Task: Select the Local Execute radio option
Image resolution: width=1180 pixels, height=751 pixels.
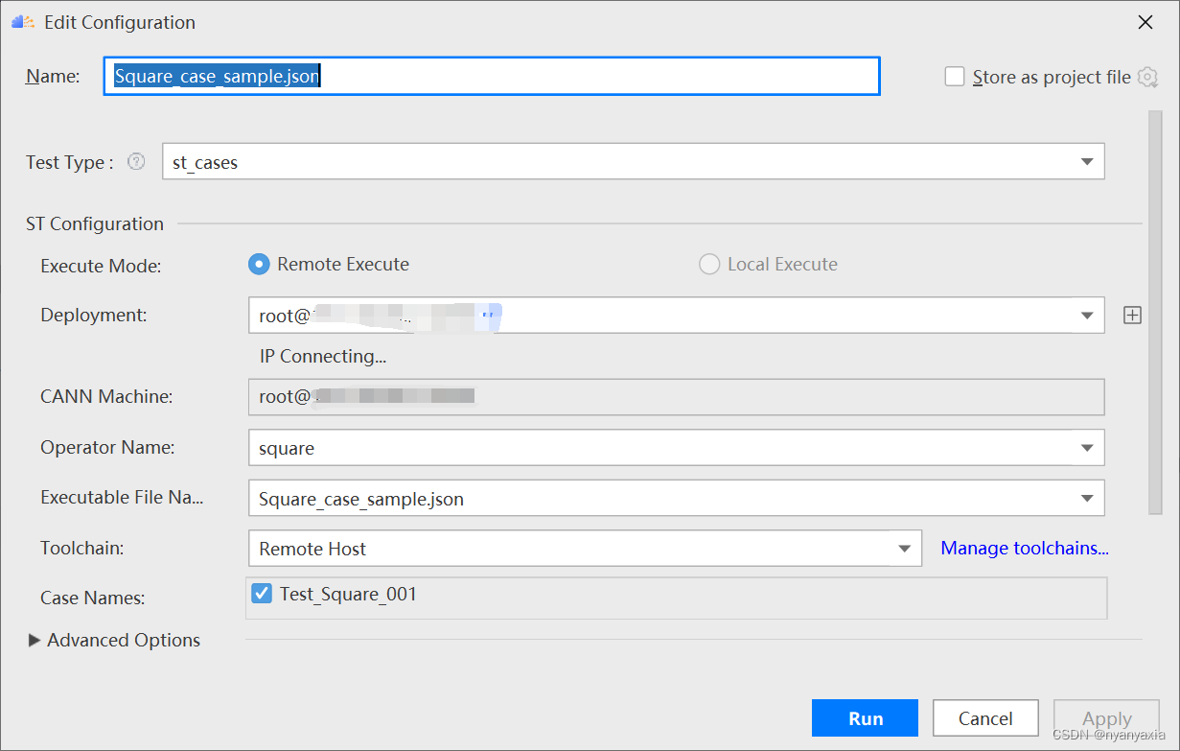Action: click(709, 264)
